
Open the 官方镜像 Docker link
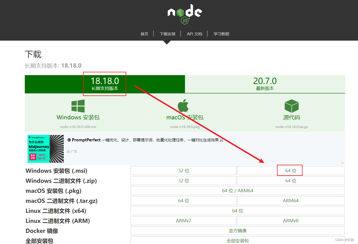point(238,231)
